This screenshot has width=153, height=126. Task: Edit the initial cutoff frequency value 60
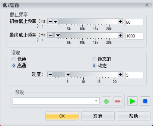coord(134,22)
